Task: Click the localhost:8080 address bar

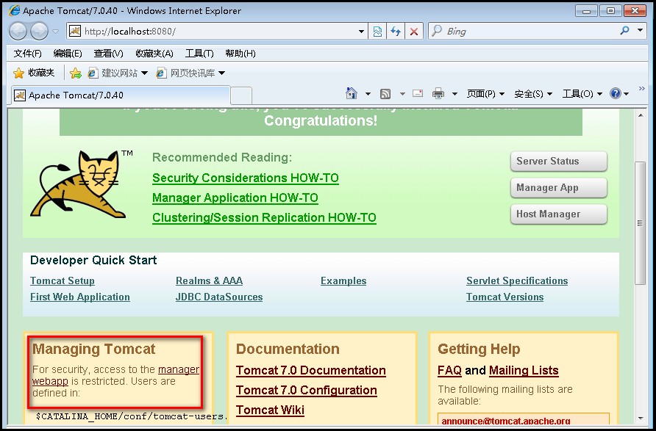Action: [217, 32]
